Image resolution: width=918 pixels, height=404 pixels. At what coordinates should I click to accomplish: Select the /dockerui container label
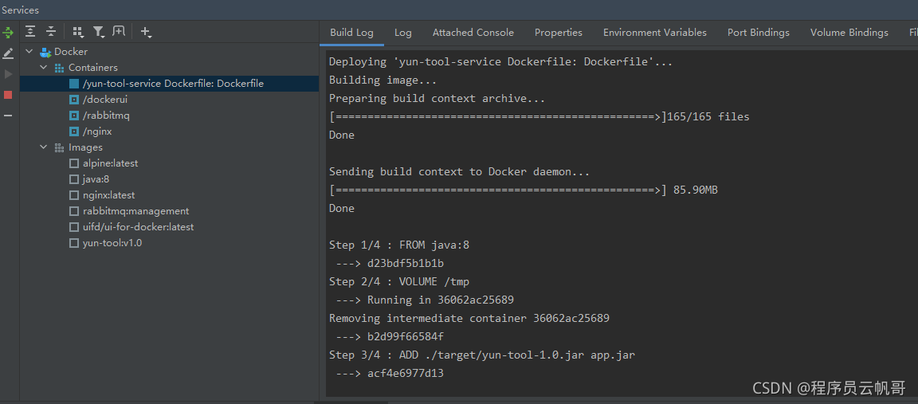pyautogui.click(x=105, y=100)
